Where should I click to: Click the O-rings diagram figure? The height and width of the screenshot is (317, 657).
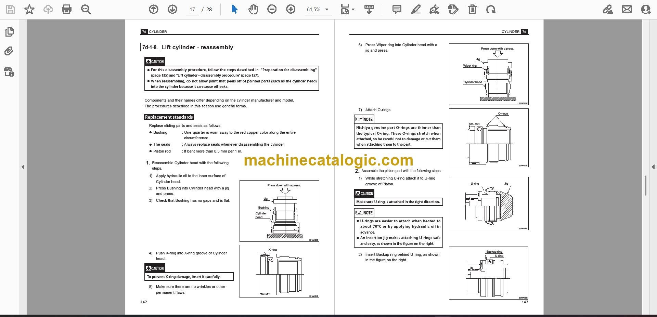pos(489,138)
